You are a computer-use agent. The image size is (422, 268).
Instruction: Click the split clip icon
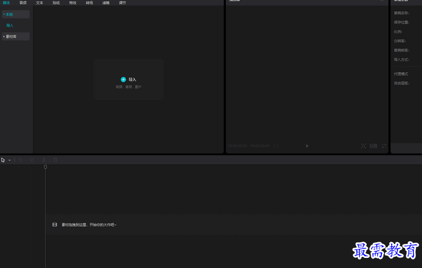click(44, 160)
